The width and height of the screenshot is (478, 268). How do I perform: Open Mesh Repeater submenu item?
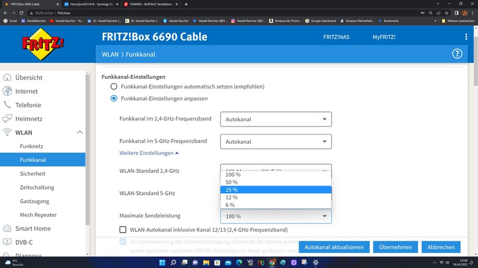pos(38,215)
